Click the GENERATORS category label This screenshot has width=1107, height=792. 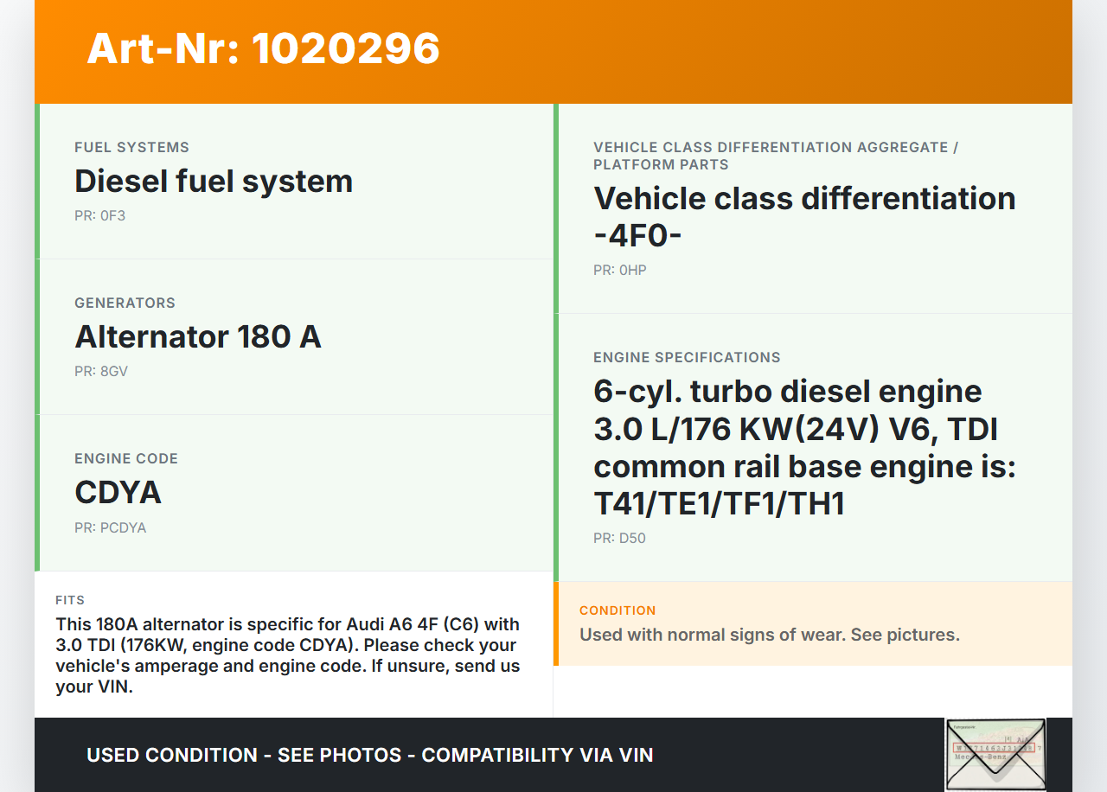125,303
